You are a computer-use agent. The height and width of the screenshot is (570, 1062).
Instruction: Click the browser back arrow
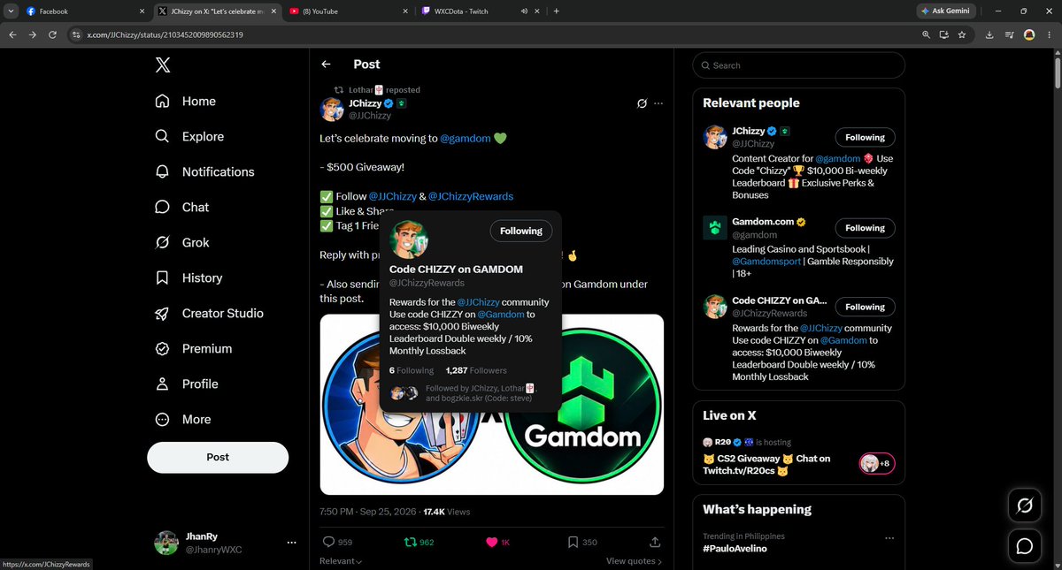point(12,34)
